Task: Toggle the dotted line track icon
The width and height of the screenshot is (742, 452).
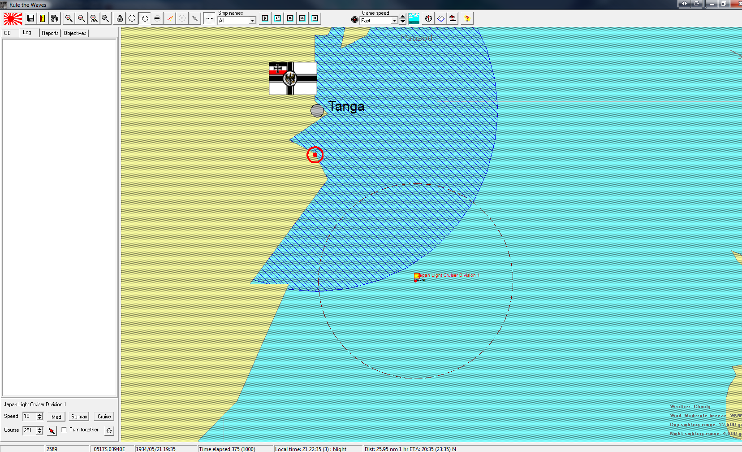Action: pos(209,18)
